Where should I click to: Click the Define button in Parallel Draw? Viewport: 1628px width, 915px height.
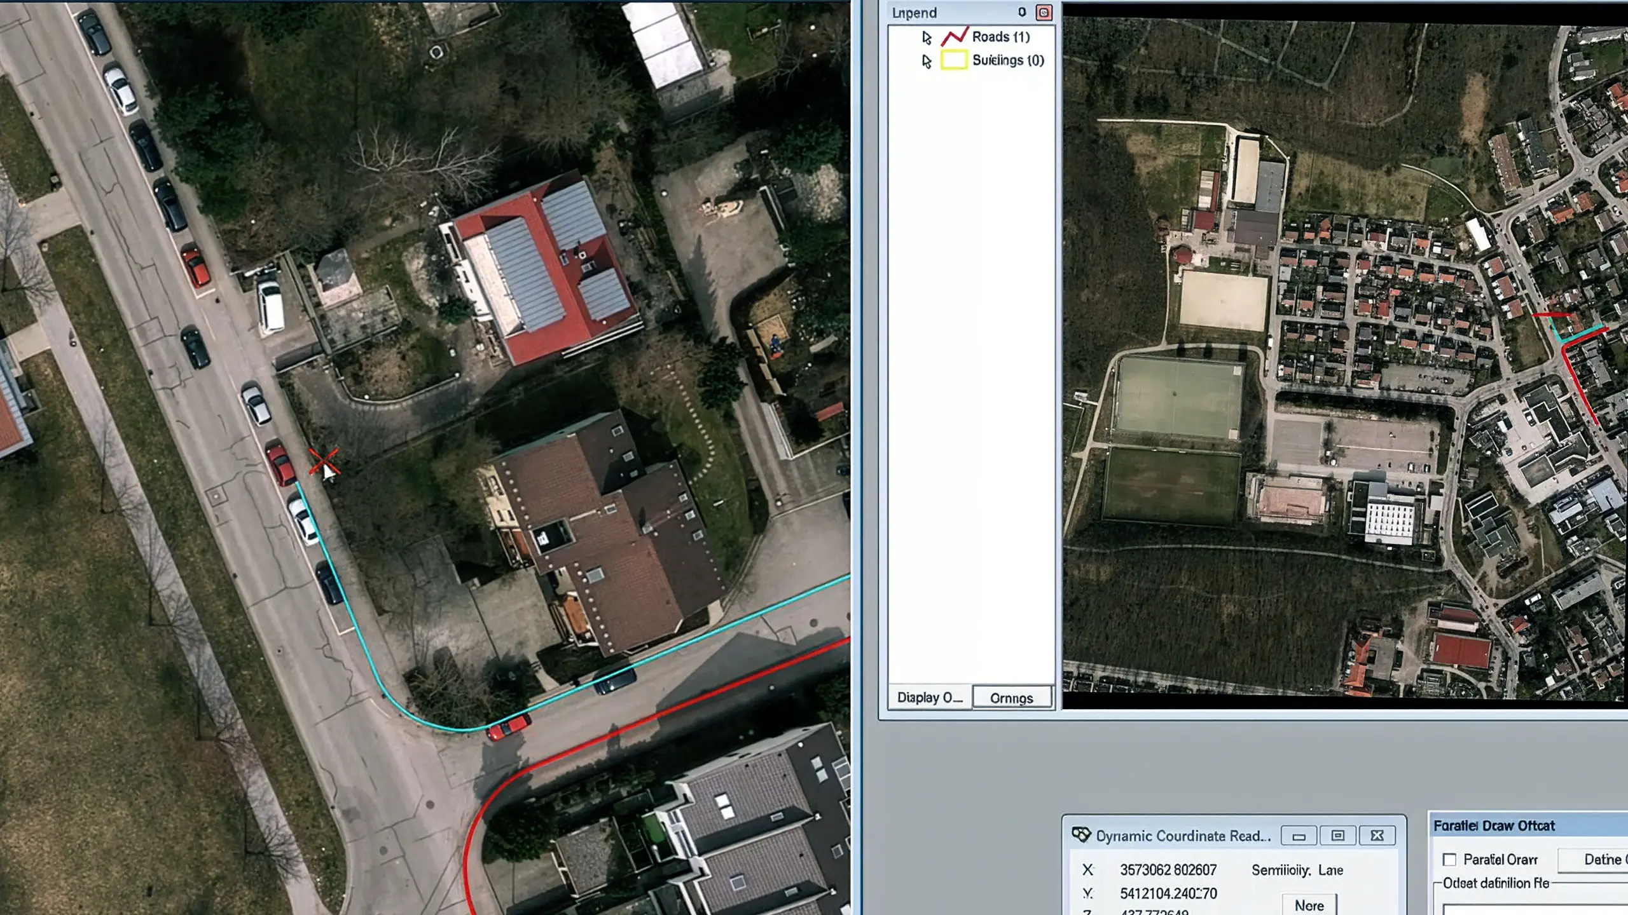(x=1593, y=860)
